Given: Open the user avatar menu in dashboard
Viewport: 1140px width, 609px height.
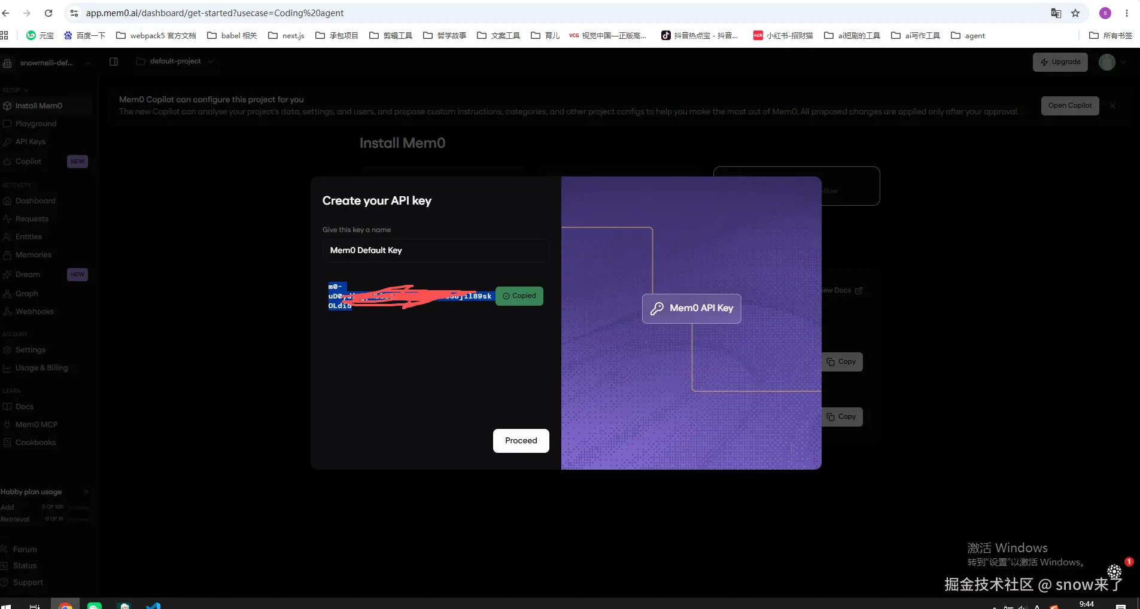Looking at the screenshot, I should point(1112,62).
